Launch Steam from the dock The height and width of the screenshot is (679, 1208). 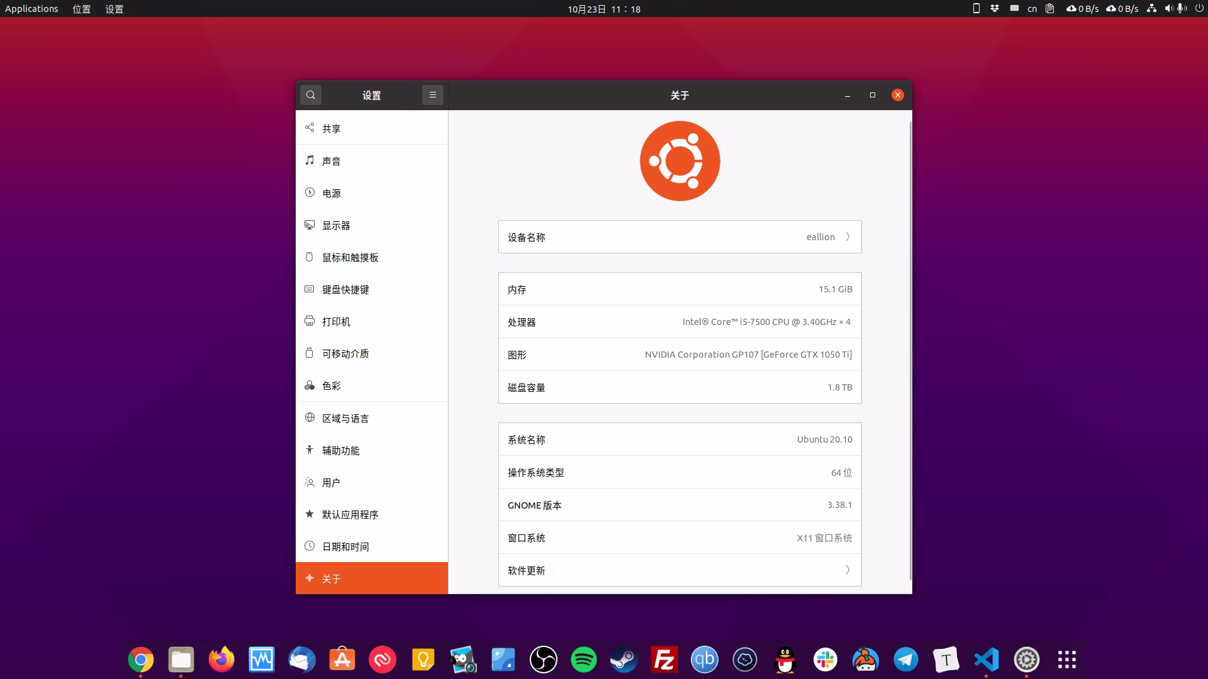click(624, 660)
